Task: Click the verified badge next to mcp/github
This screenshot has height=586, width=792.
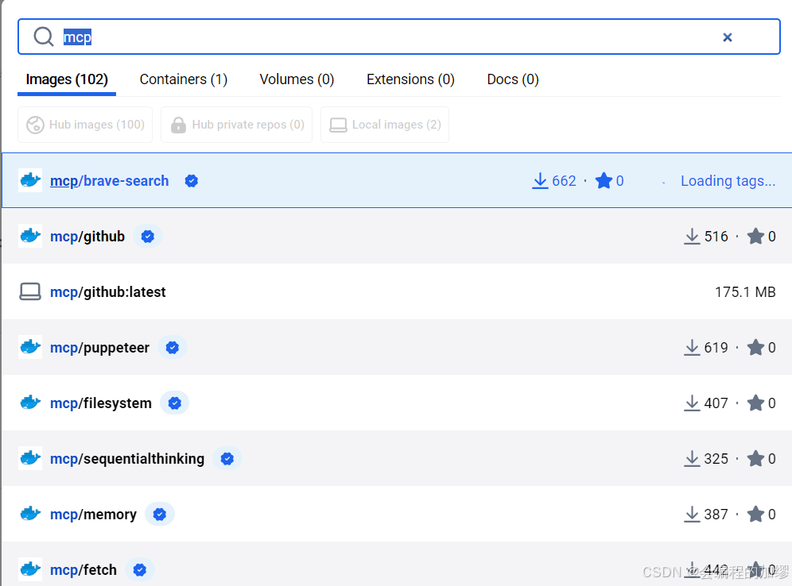Action: coord(147,236)
